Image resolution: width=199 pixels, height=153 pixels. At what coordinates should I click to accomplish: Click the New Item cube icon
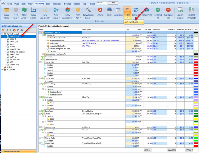16,10
